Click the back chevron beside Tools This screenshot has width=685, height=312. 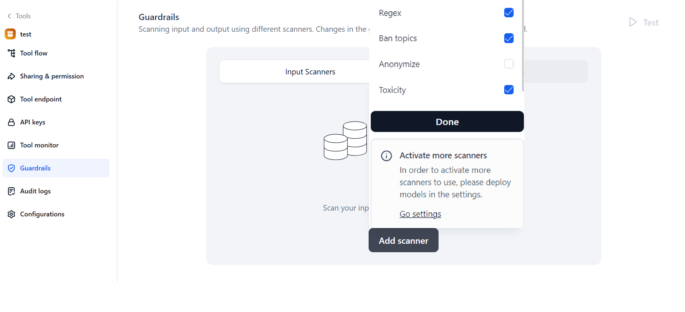(x=9, y=16)
